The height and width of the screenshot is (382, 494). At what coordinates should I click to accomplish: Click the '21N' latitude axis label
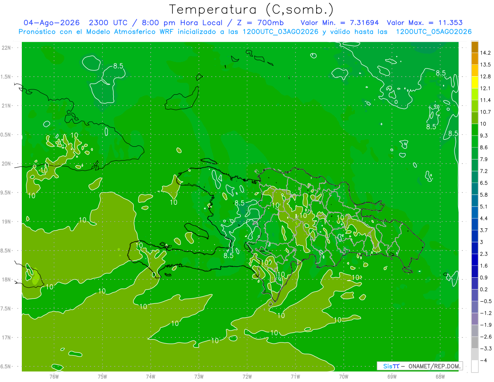coord(7,106)
